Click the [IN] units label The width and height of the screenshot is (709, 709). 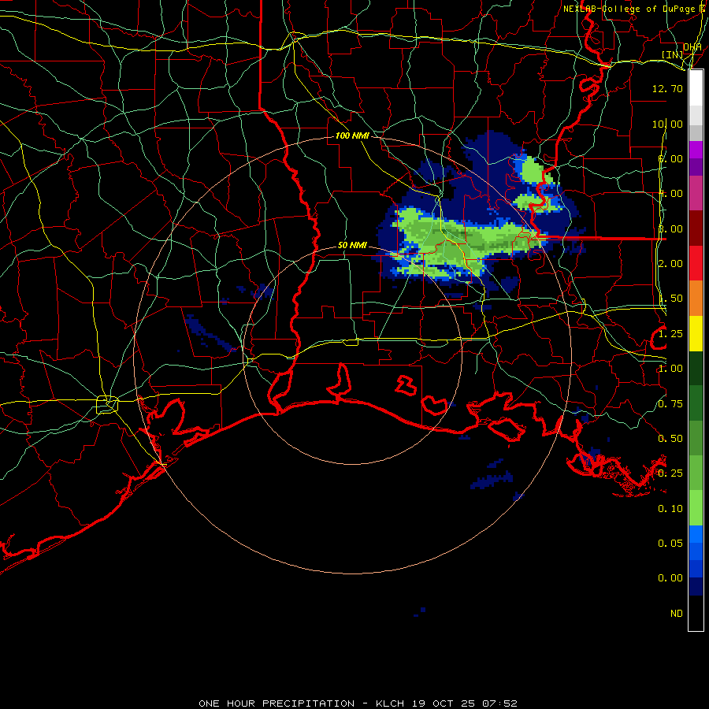673,54
